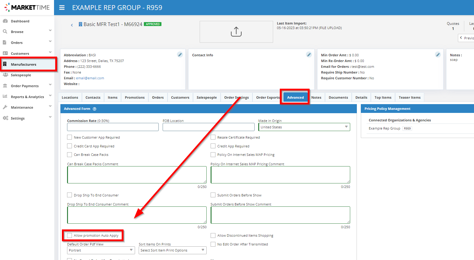This screenshot has height=260, width=474.
Task: Click the email@email.com link
Action: click(x=90, y=78)
